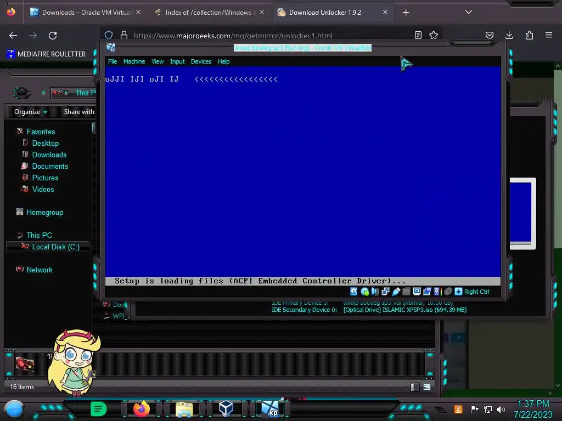Screen dimensions: 562x421
Task: Open Organize dropdown in Explorer
Action: pos(31,112)
